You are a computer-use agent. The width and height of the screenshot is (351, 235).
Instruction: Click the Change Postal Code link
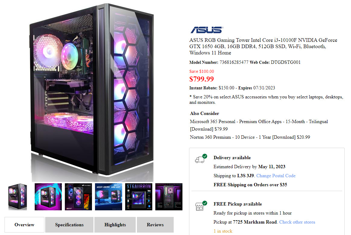point(276,176)
